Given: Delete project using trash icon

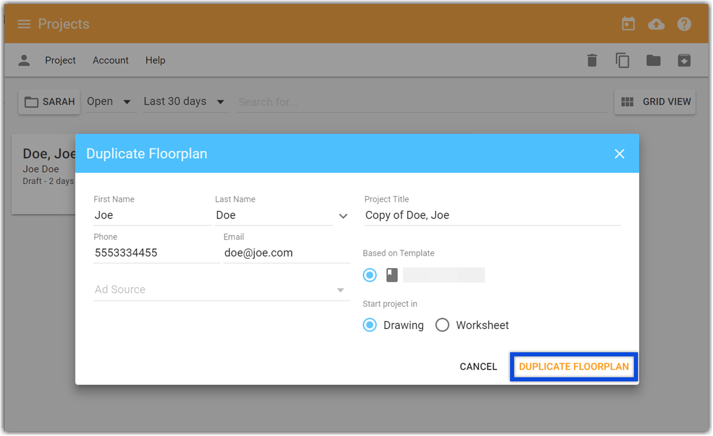Looking at the screenshot, I should point(592,60).
